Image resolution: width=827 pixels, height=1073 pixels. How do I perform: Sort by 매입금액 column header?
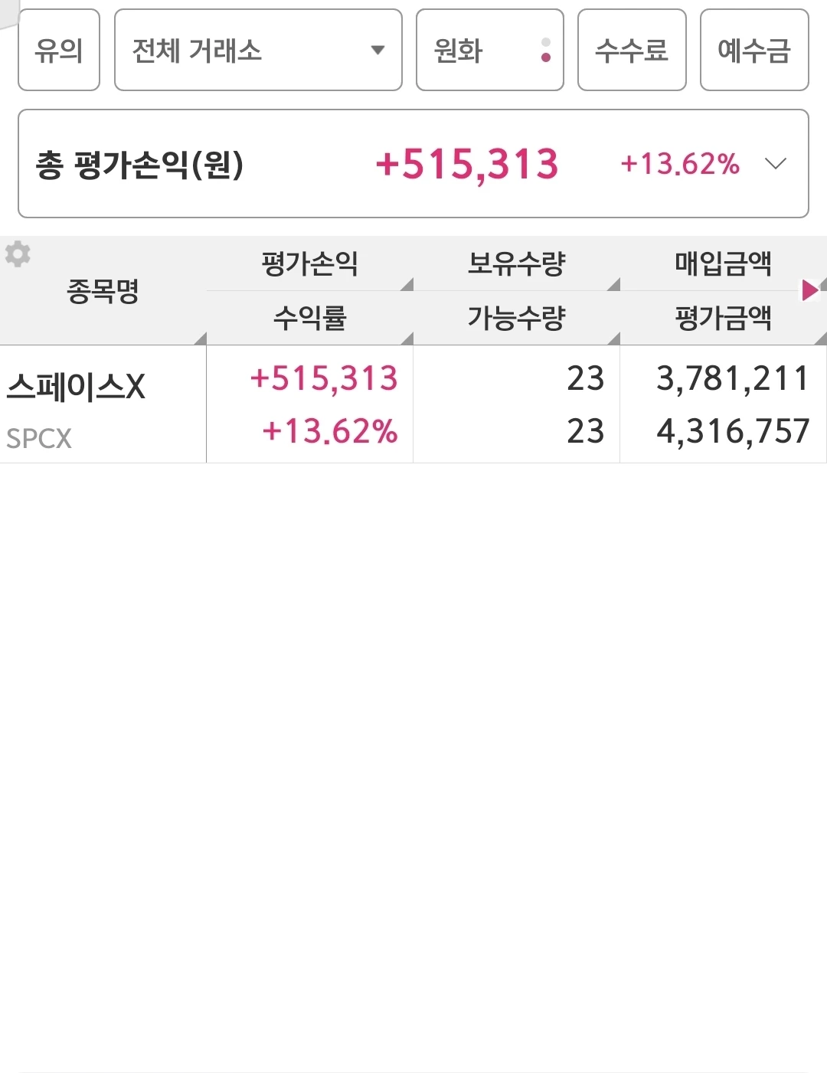724,264
